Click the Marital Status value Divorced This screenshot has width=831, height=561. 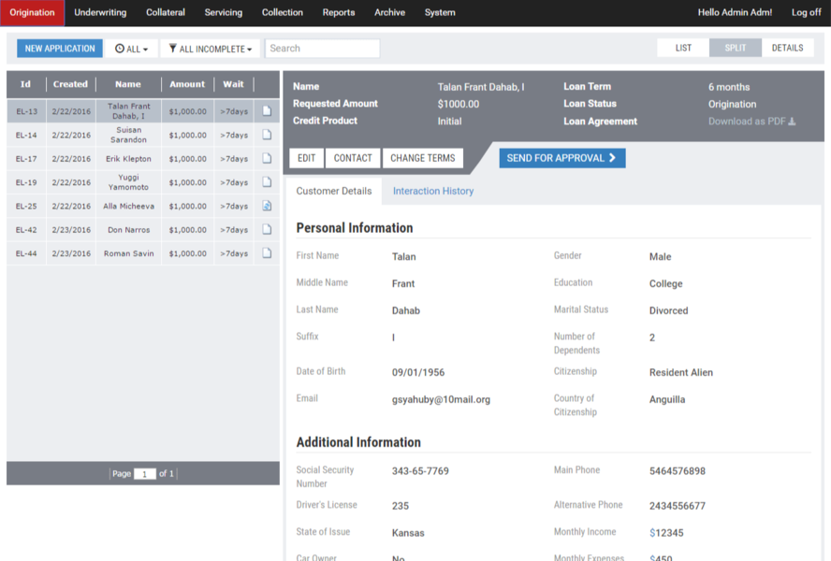pyautogui.click(x=668, y=310)
